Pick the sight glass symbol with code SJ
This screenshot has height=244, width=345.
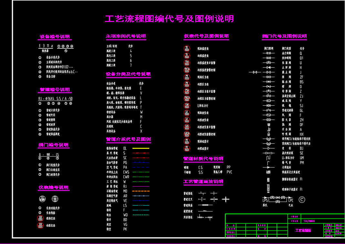(x=269, y=106)
